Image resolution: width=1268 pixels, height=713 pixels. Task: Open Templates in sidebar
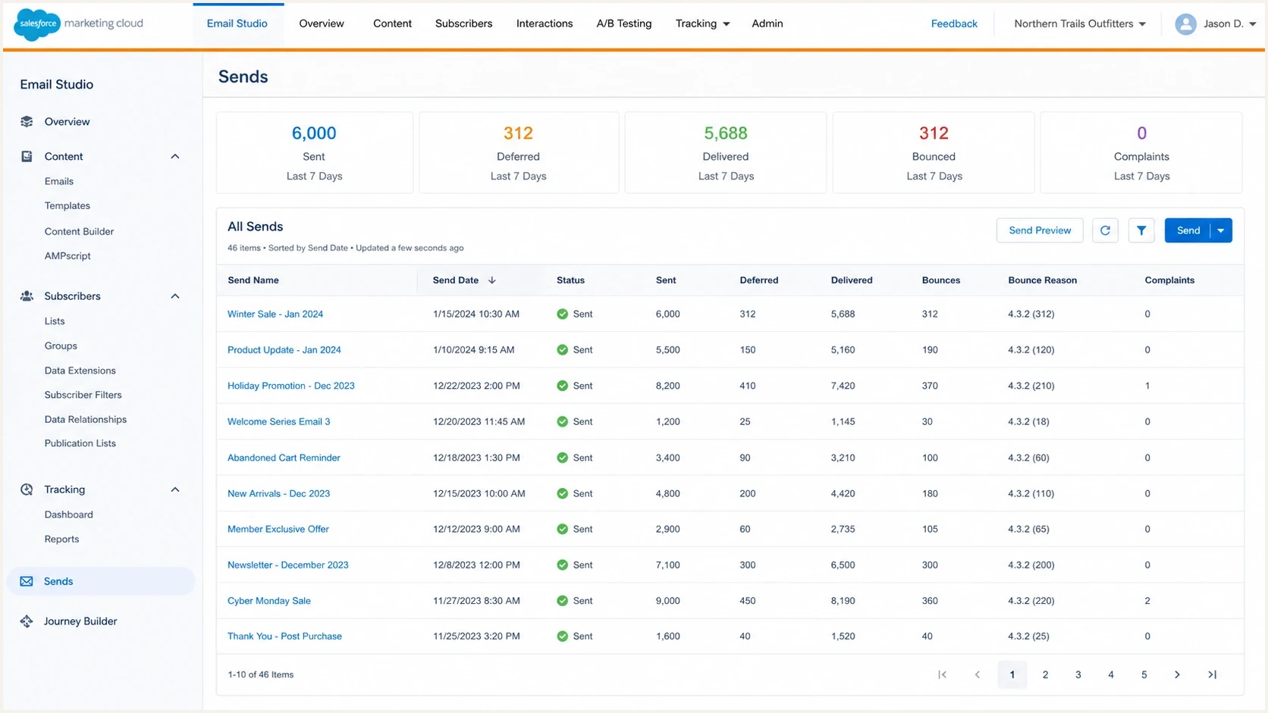[67, 206]
